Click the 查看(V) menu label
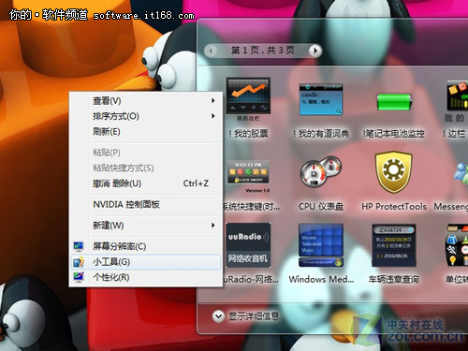Viewport: 468px width, 351px height. click(107, 101)
